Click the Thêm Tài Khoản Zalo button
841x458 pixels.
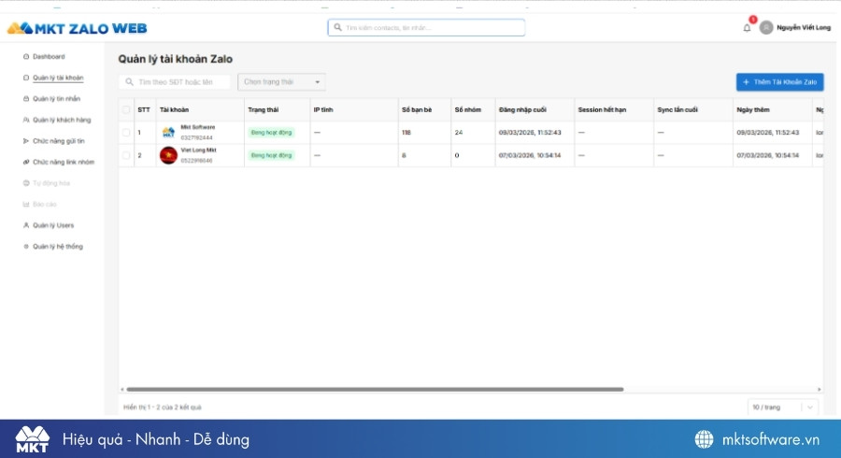779,82
